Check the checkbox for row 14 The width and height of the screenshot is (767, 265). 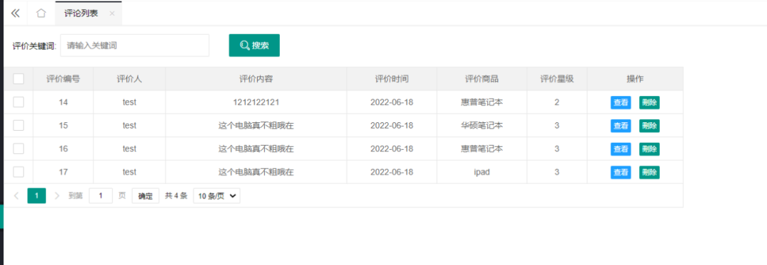pos(18,102)
